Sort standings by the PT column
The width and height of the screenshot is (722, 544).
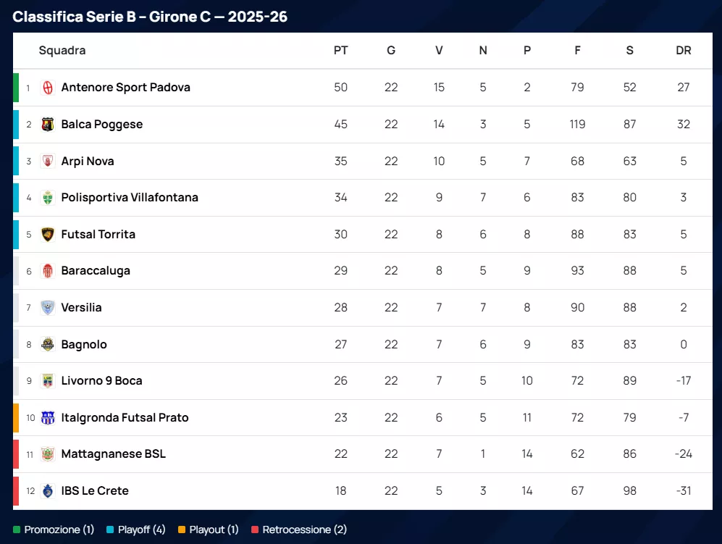pos(340,51)
